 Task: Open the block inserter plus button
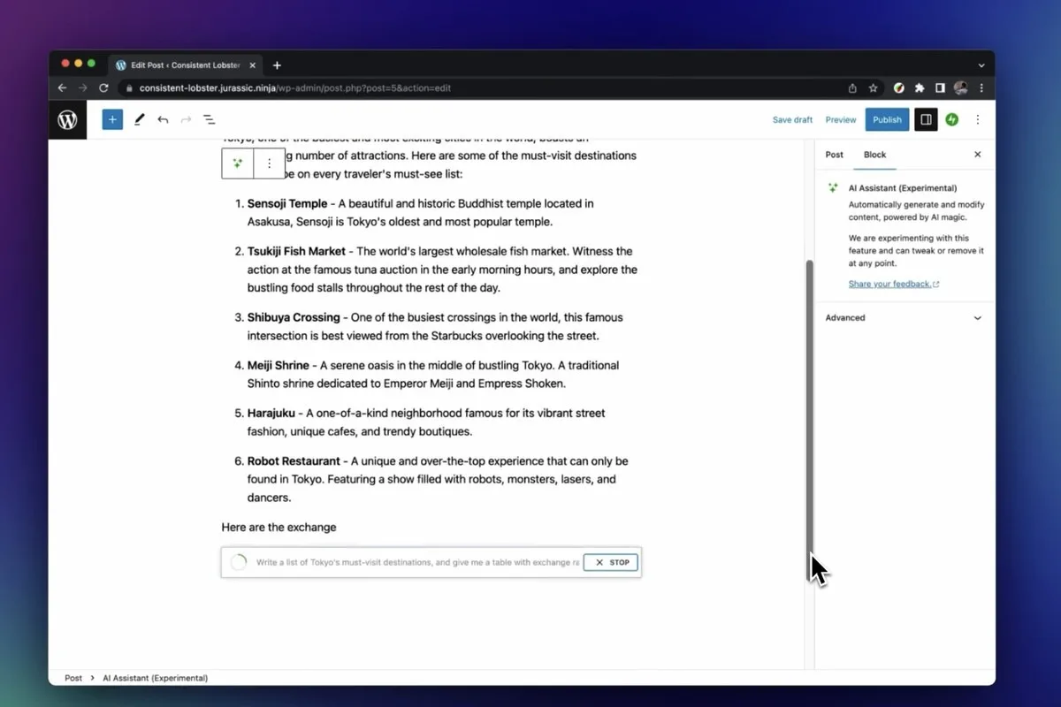(x=112, y=119)
